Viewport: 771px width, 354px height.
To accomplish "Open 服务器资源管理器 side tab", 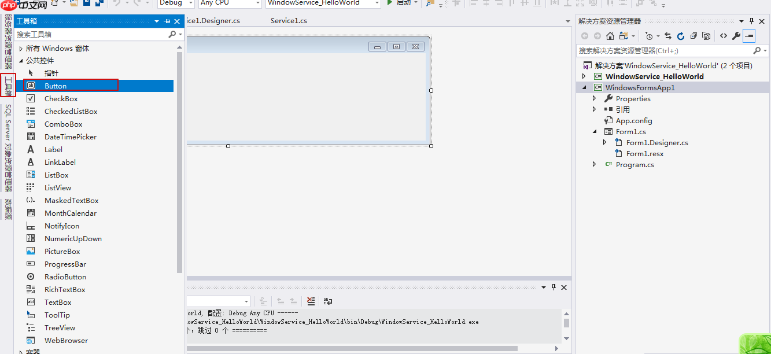I will point(8,41).
